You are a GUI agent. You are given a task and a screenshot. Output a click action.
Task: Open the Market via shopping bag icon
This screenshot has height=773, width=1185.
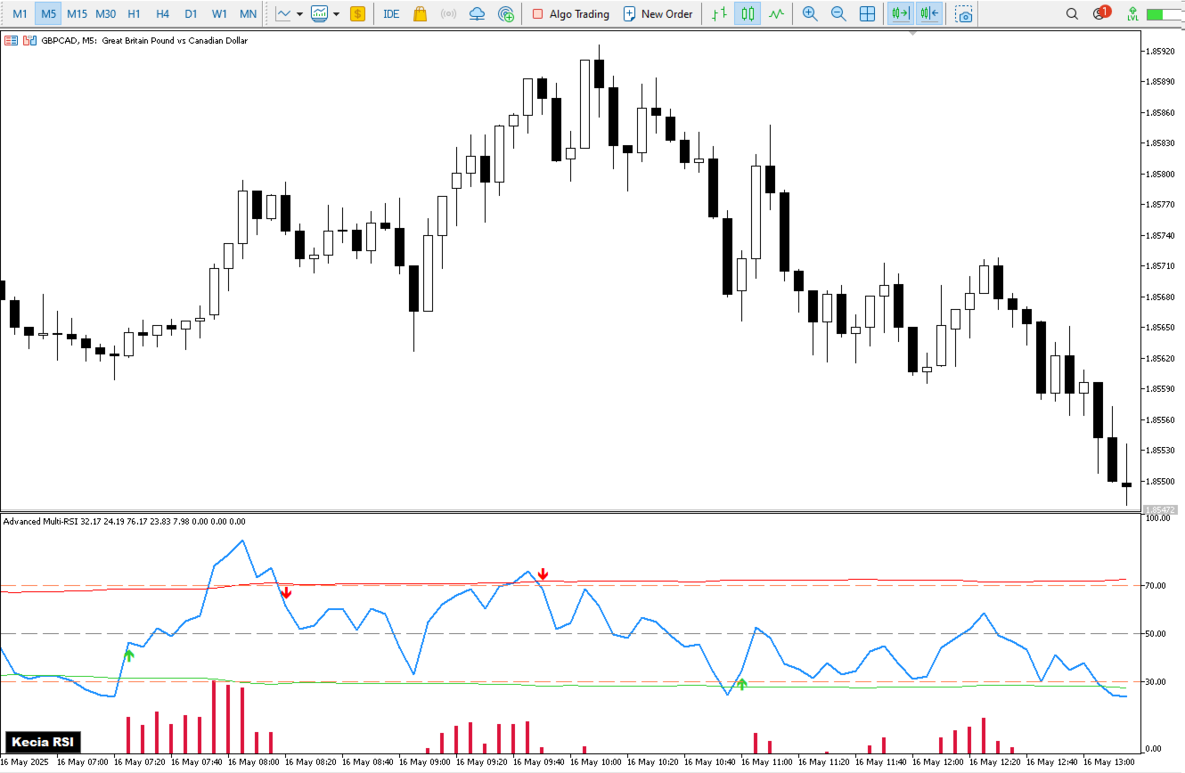pyautogui.click(x=423, y=13)
